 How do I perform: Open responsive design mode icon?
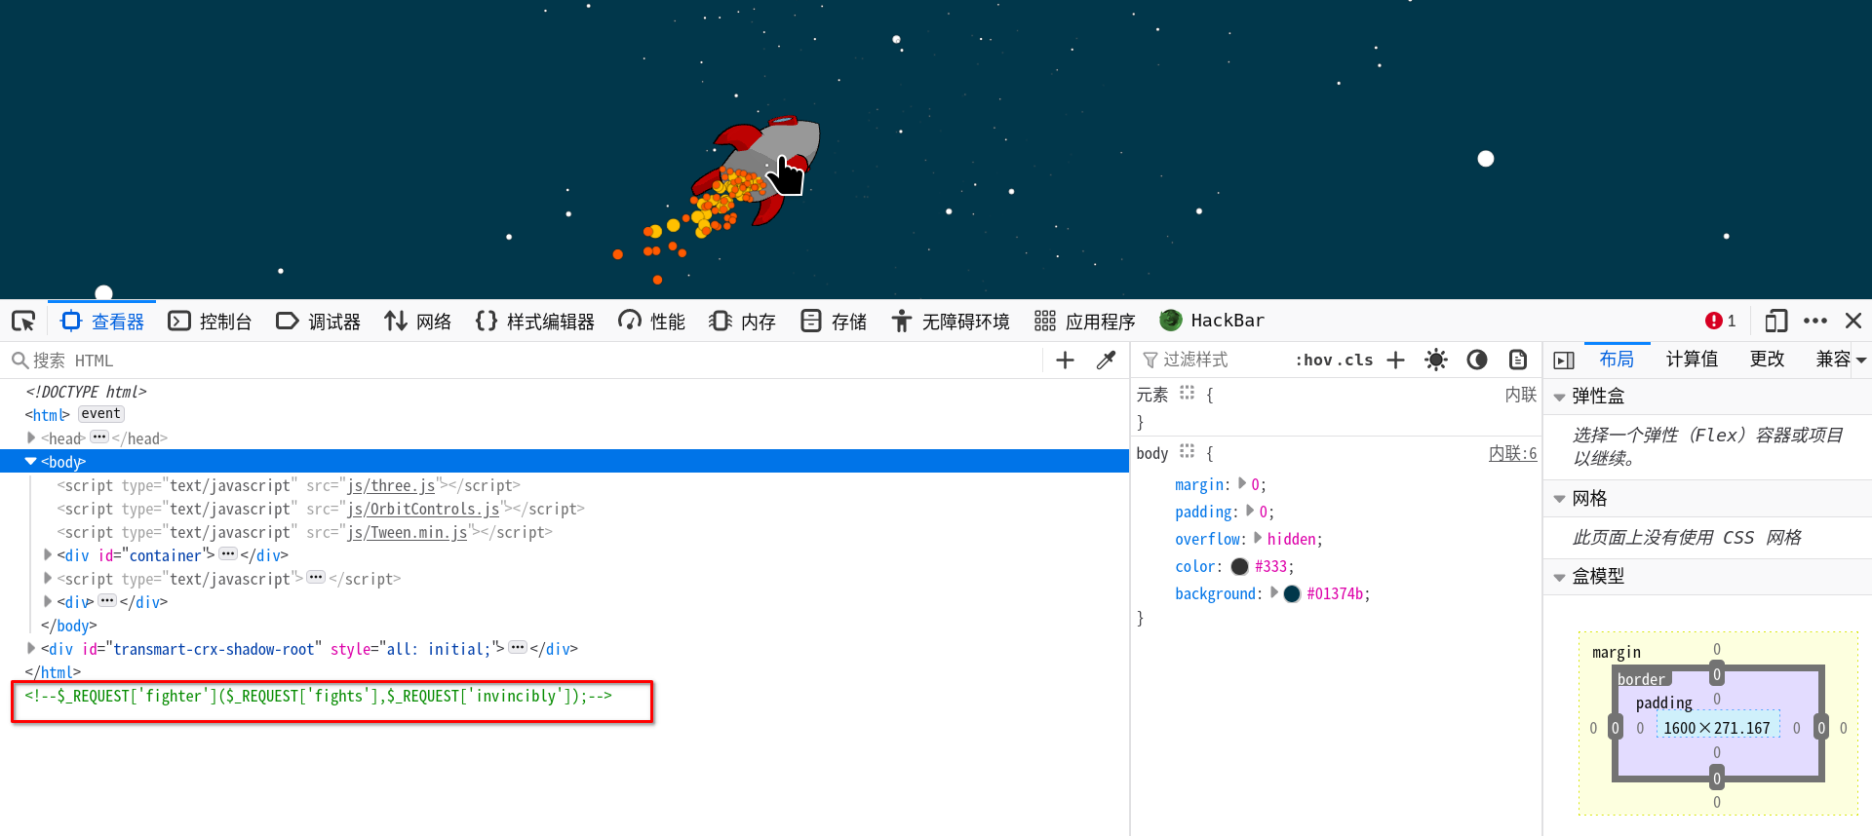tap(1775, 321)
